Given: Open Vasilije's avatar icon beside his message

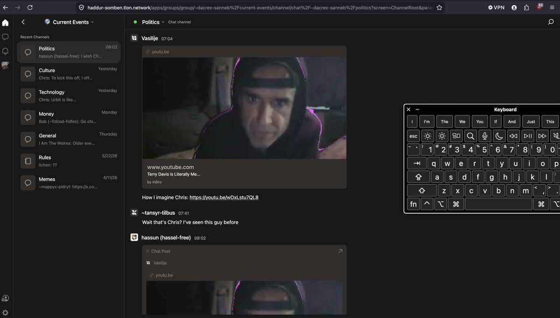Looking at the screenshot, I should point(134,38).
